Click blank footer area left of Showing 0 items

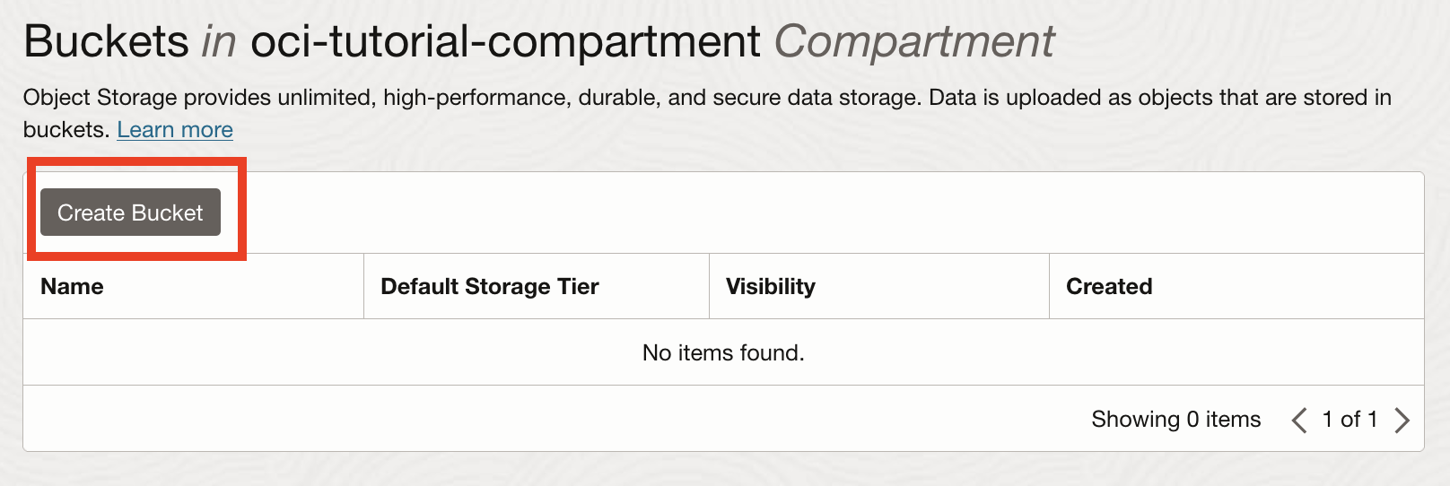pyautogui.click(x=538, y=420)
